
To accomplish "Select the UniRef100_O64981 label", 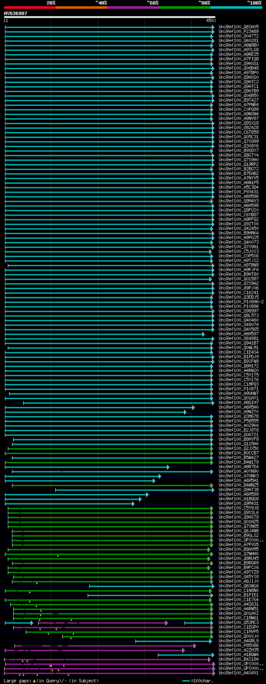I will pyautogui.click(x=239, y=338).
